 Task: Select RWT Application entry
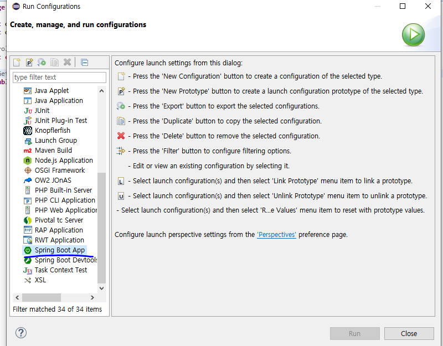[x=59, y=240]
